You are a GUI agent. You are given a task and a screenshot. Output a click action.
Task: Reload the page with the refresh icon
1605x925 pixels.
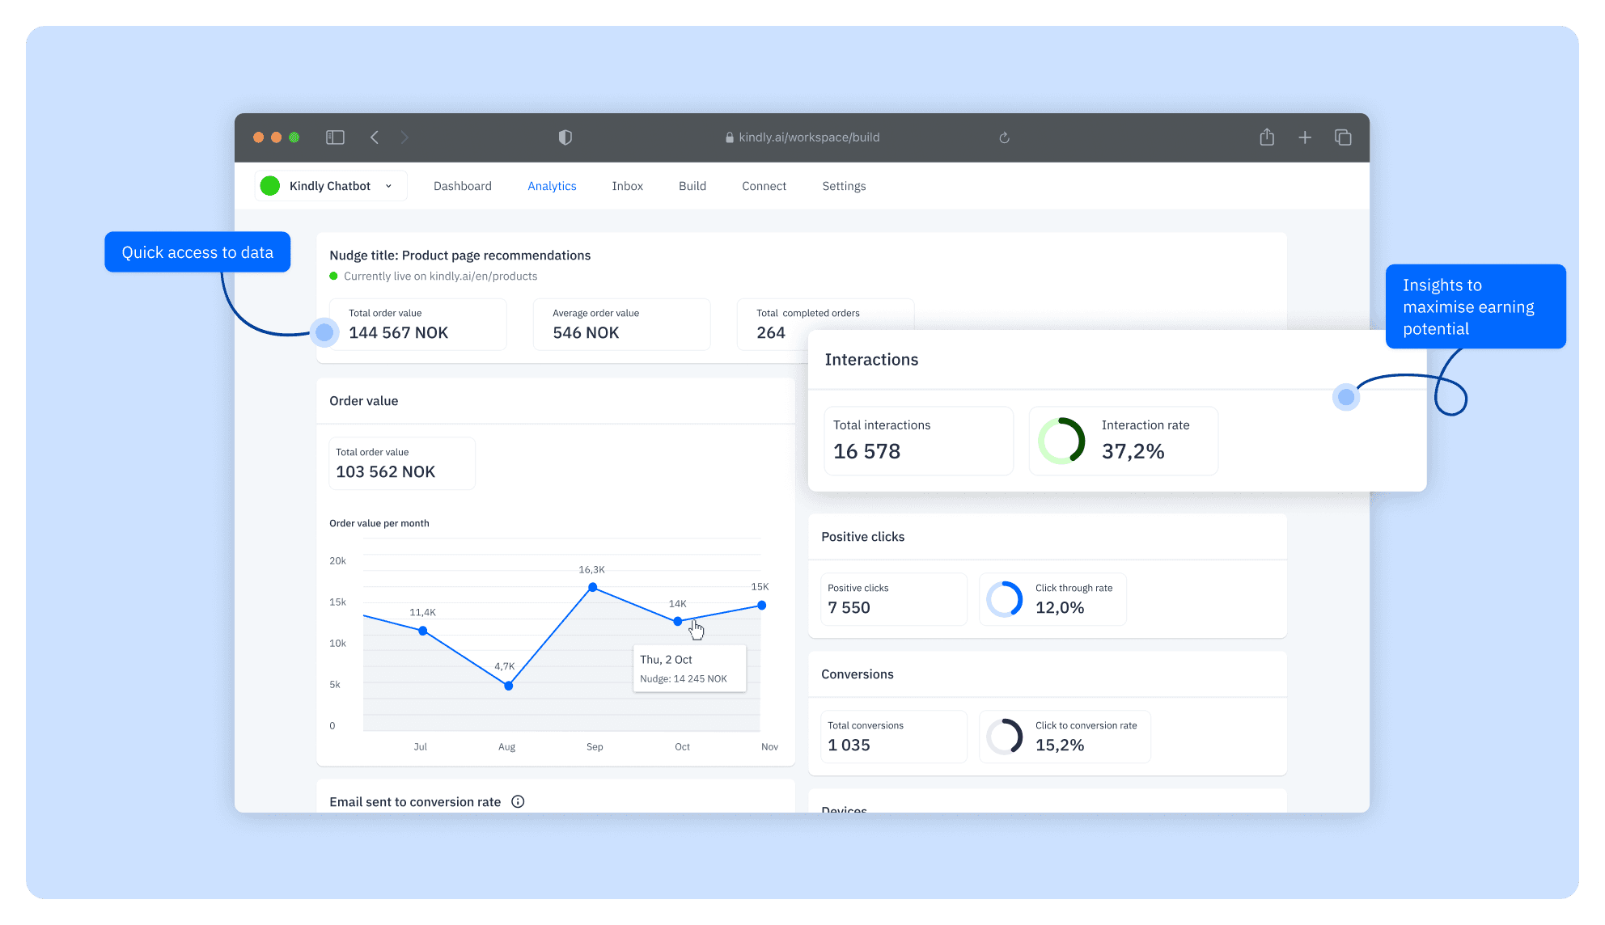1004,137
